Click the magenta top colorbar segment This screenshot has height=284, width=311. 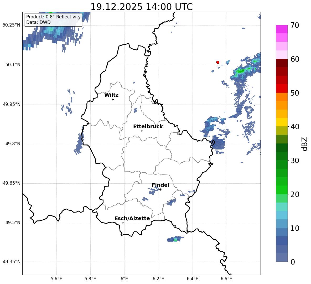click(x=282, y=29)
